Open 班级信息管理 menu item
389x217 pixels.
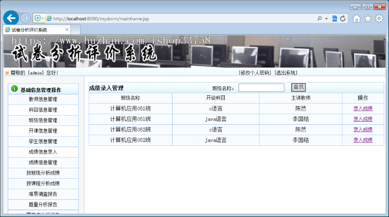[43, 120]
